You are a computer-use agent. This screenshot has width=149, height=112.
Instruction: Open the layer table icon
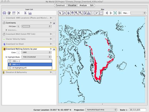(14, 13)
